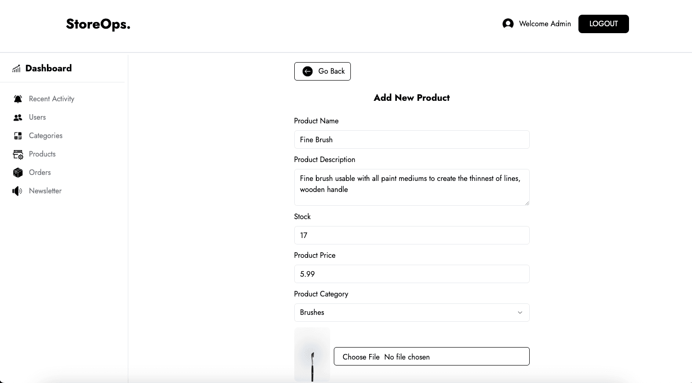Click the Categories grid icon
This screenshot has width=692, height=383.
(x=18, y=136)
